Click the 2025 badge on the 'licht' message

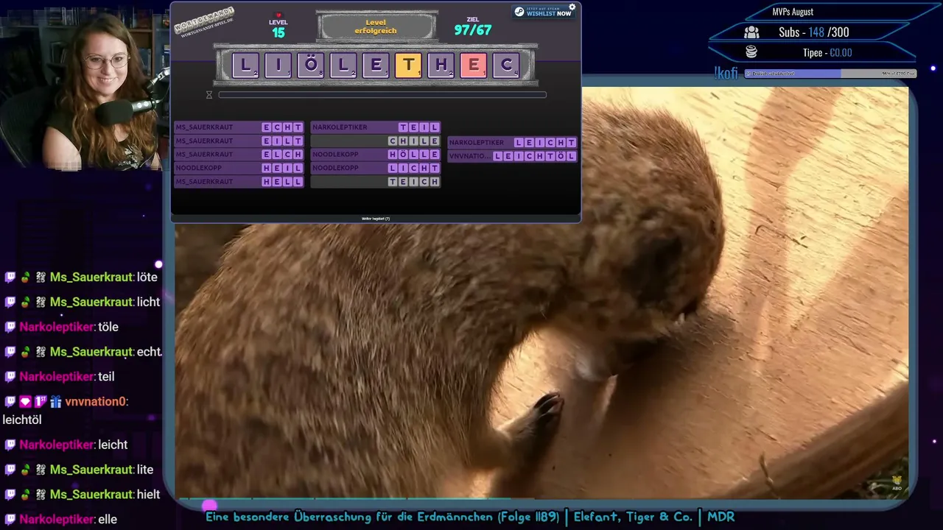tap(41, 302)
